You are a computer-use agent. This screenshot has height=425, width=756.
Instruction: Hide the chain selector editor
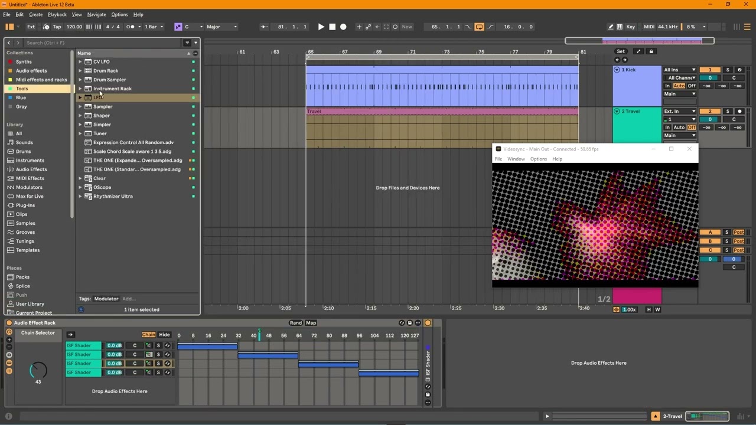click(x=164, y=335)
